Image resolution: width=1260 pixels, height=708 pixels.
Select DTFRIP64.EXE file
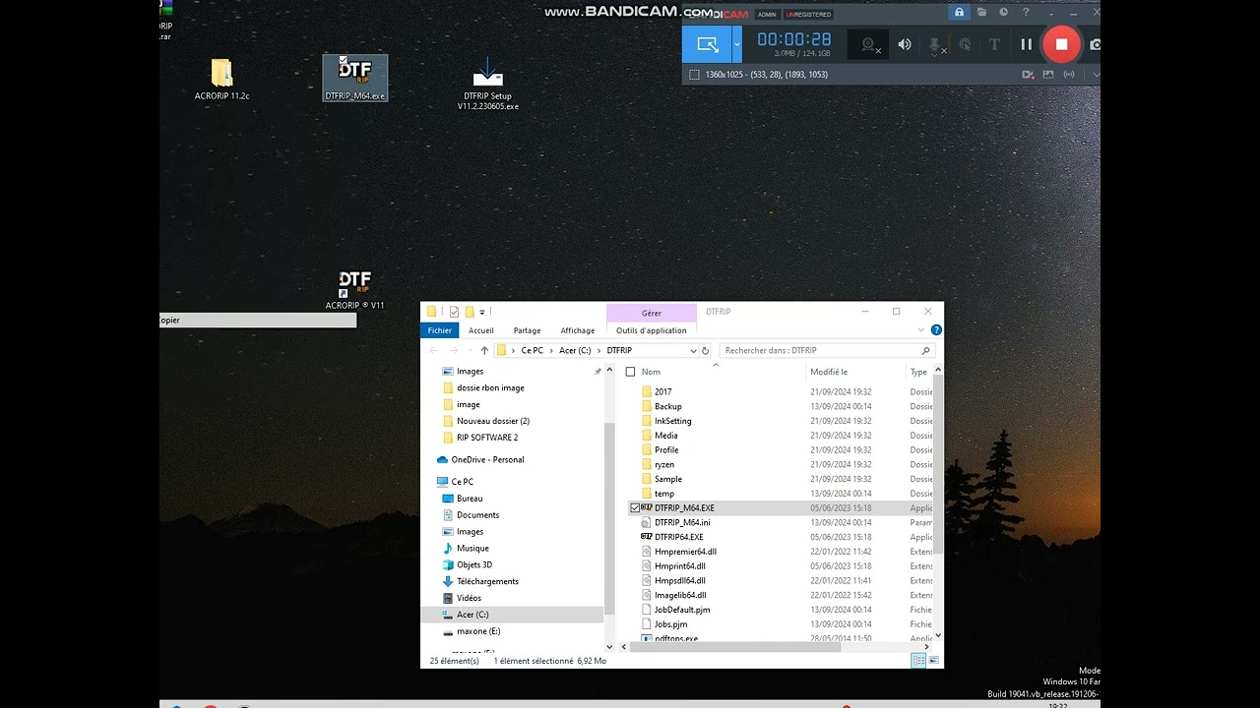[678, 537]
